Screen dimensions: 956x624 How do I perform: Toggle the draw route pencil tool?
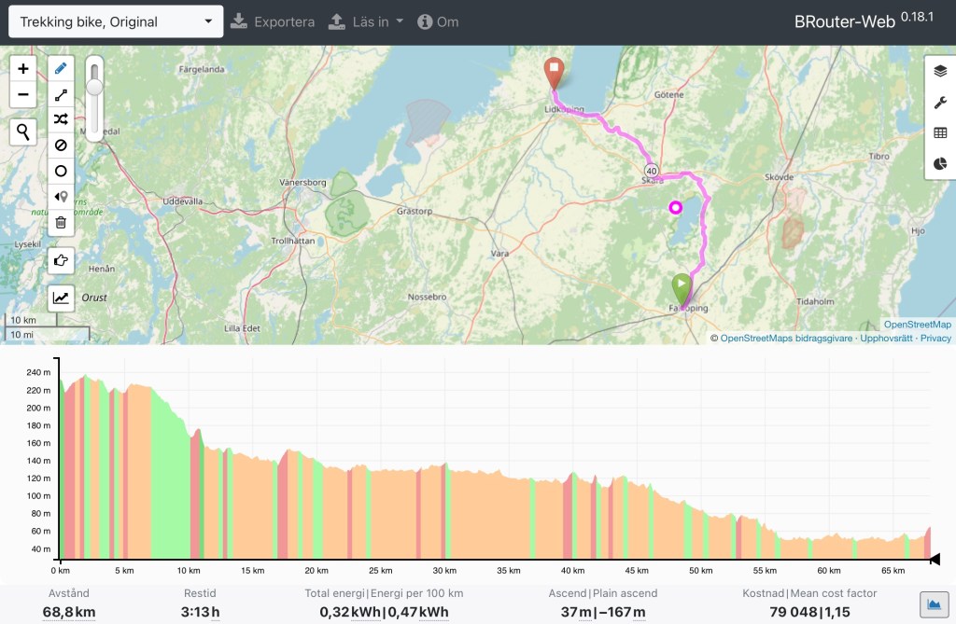(61, 69)
